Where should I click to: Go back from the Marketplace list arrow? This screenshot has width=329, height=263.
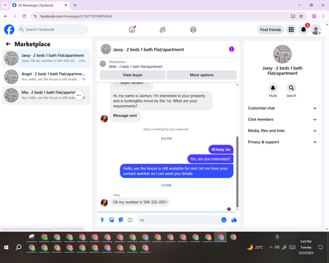pos(8,44)
